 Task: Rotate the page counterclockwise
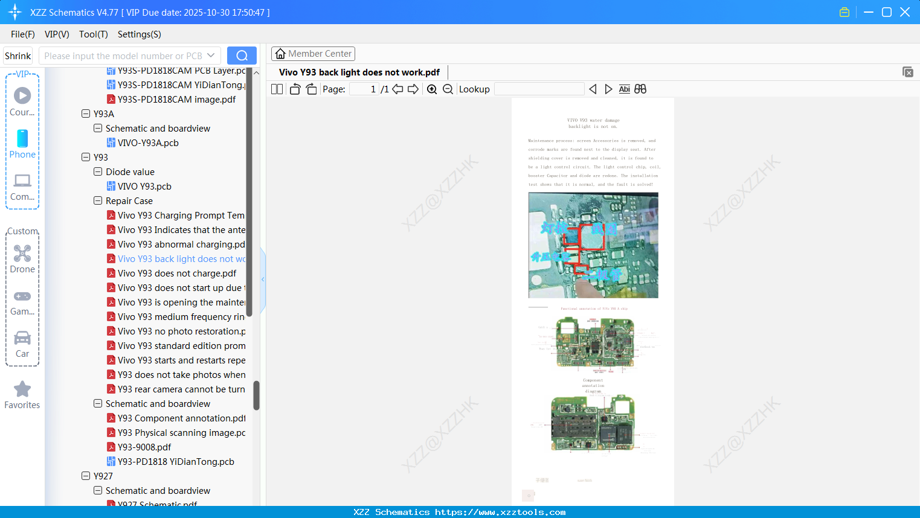pyautogui.click(x=295, y=89)
